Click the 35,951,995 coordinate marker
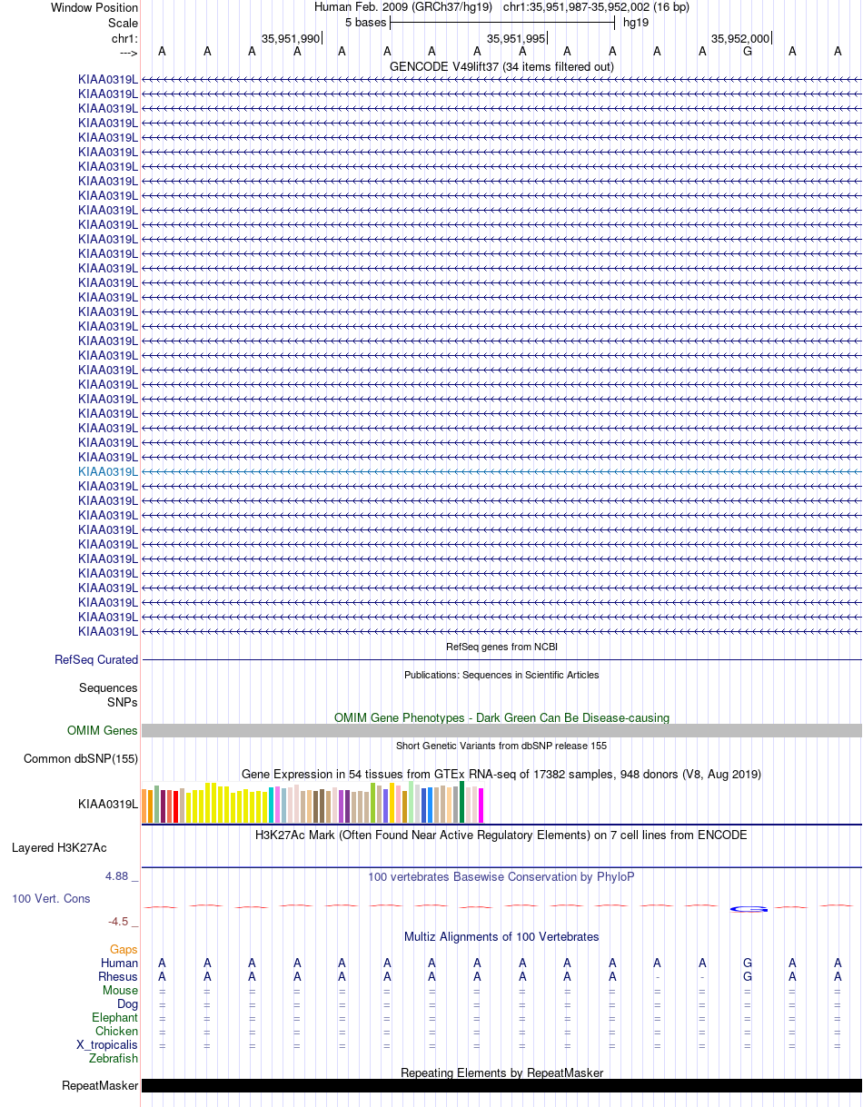 tap(516, 38)
